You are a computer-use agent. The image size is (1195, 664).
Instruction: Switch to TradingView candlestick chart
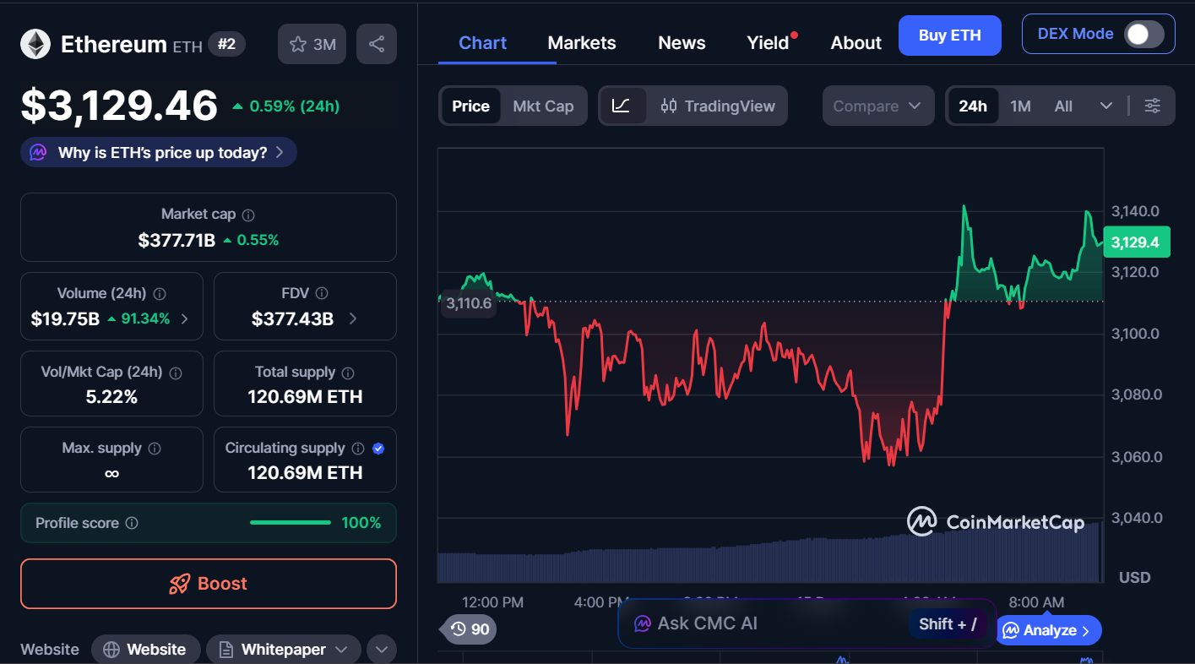click(x=718, y=106)
